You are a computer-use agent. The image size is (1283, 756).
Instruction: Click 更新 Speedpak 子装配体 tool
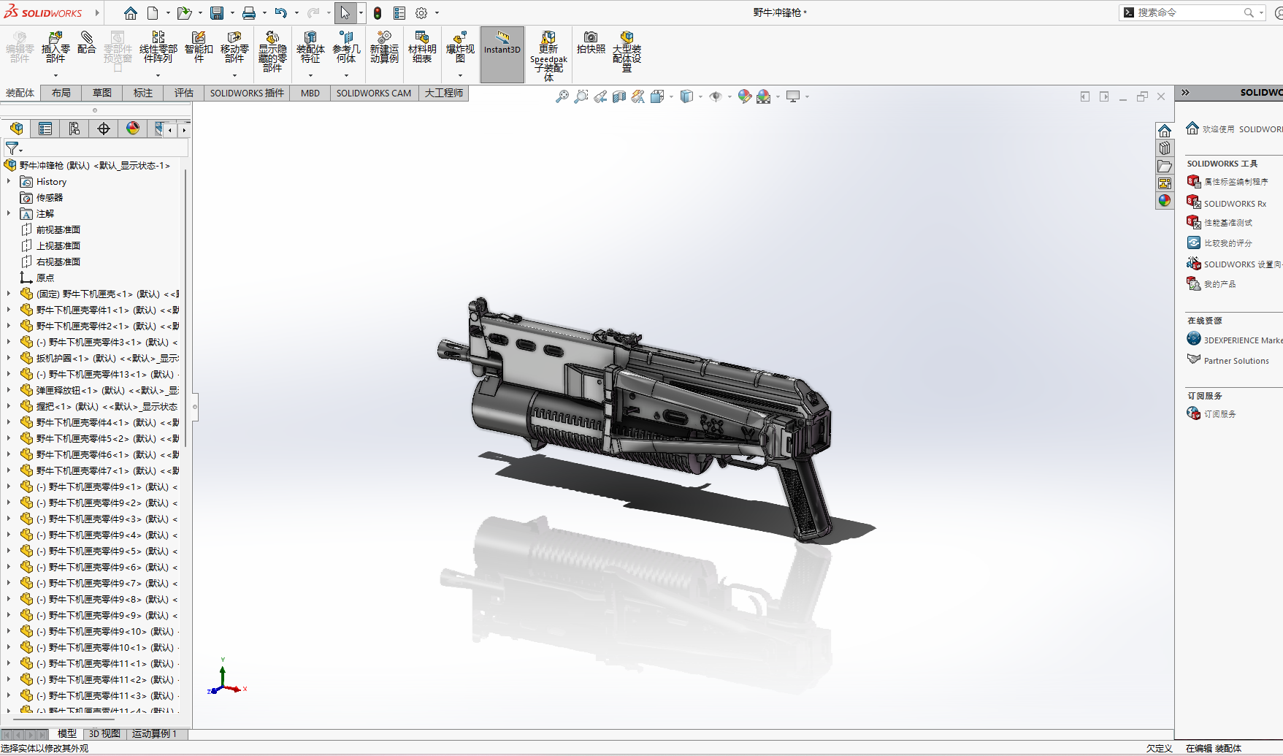[548, 56]
